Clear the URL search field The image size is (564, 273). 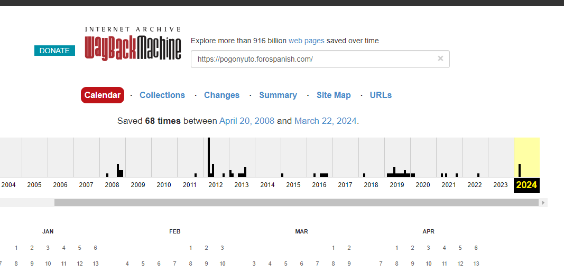tap(440, 59)
